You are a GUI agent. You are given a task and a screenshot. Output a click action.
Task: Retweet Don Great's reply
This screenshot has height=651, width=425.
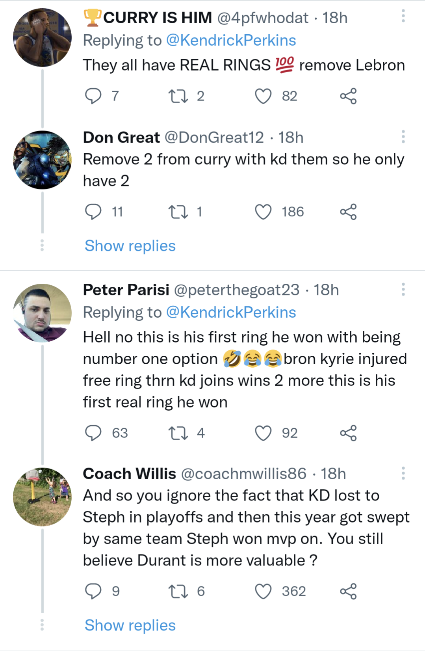(x=178, y=212)
